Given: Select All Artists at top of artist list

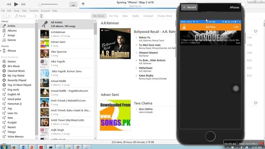Looking at the screenshot, I should click(66, 24).
